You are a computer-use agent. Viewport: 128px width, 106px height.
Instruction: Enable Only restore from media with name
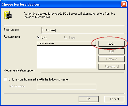(6, 79)
